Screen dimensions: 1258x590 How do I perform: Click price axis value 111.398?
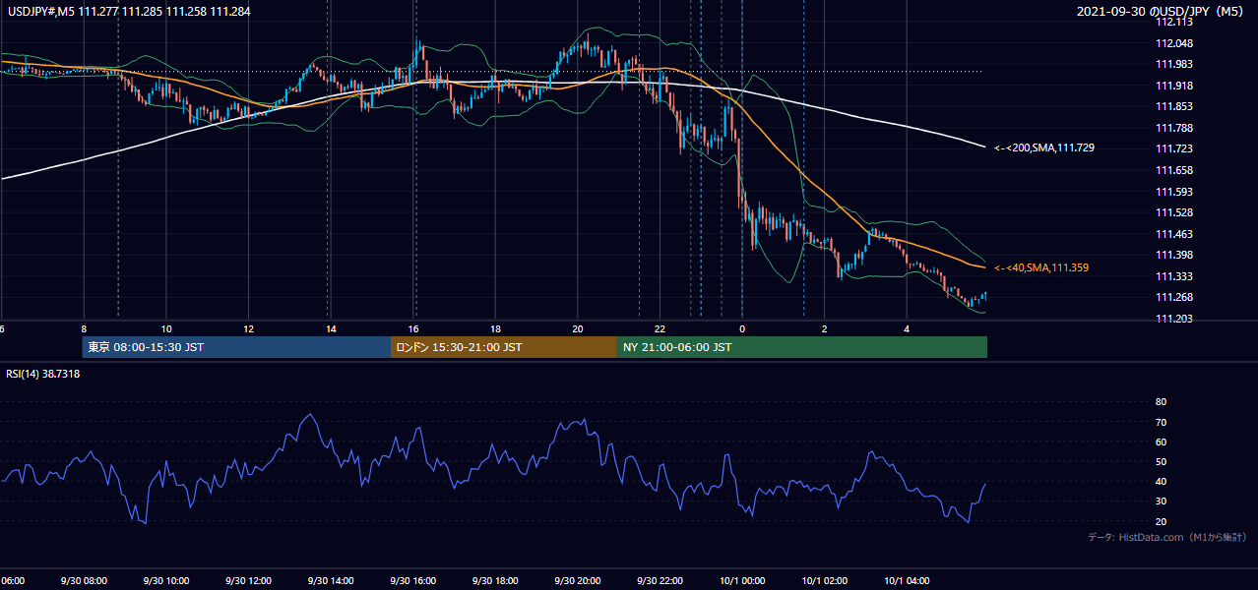coord(1175,255)
